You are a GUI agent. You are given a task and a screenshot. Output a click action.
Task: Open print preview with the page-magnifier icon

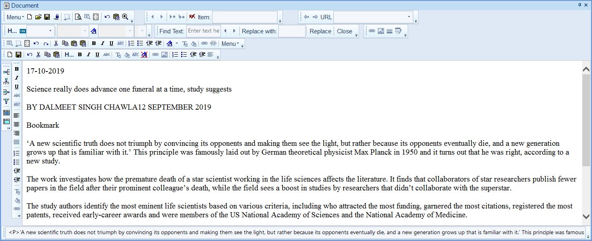click(x=78, y=17)
